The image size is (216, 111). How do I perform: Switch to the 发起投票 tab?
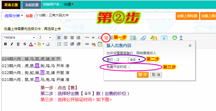pos(32,5)
